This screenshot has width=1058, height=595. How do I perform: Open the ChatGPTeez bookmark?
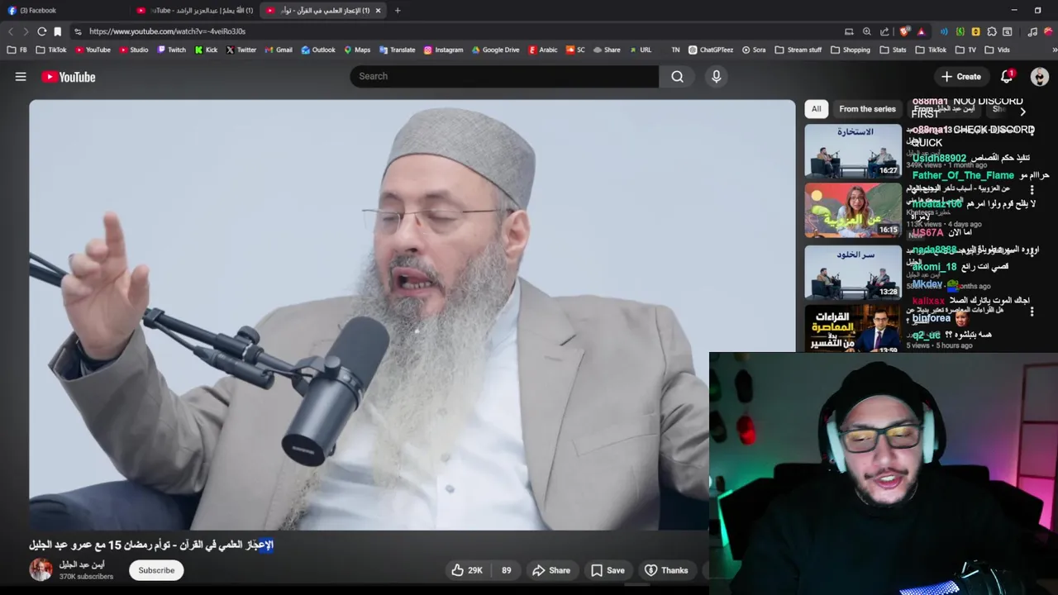click(x=711, y=50)
